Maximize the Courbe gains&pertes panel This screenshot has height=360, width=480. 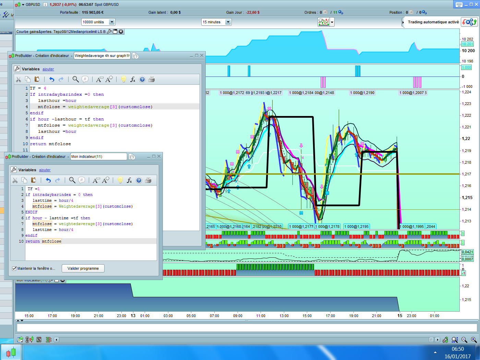115,32
